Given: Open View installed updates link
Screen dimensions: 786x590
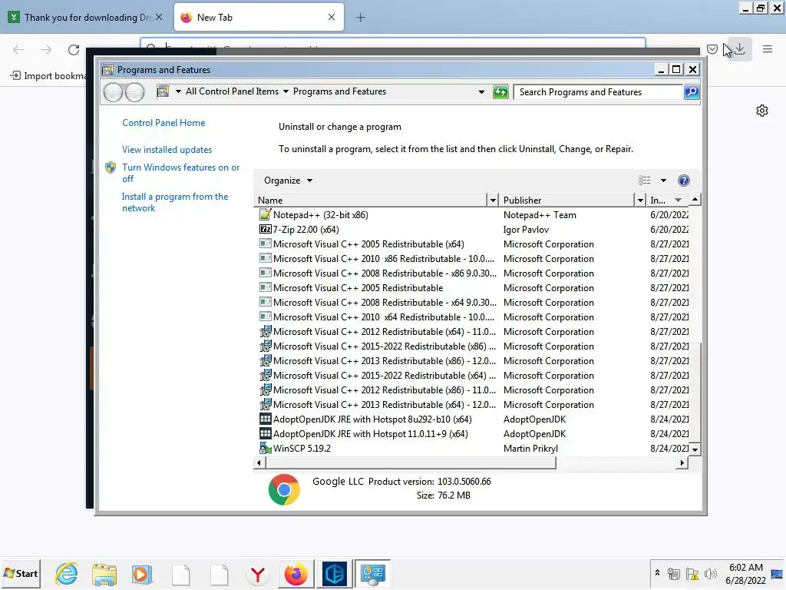Looking at the screenshot, I should (x=167, y=150).
